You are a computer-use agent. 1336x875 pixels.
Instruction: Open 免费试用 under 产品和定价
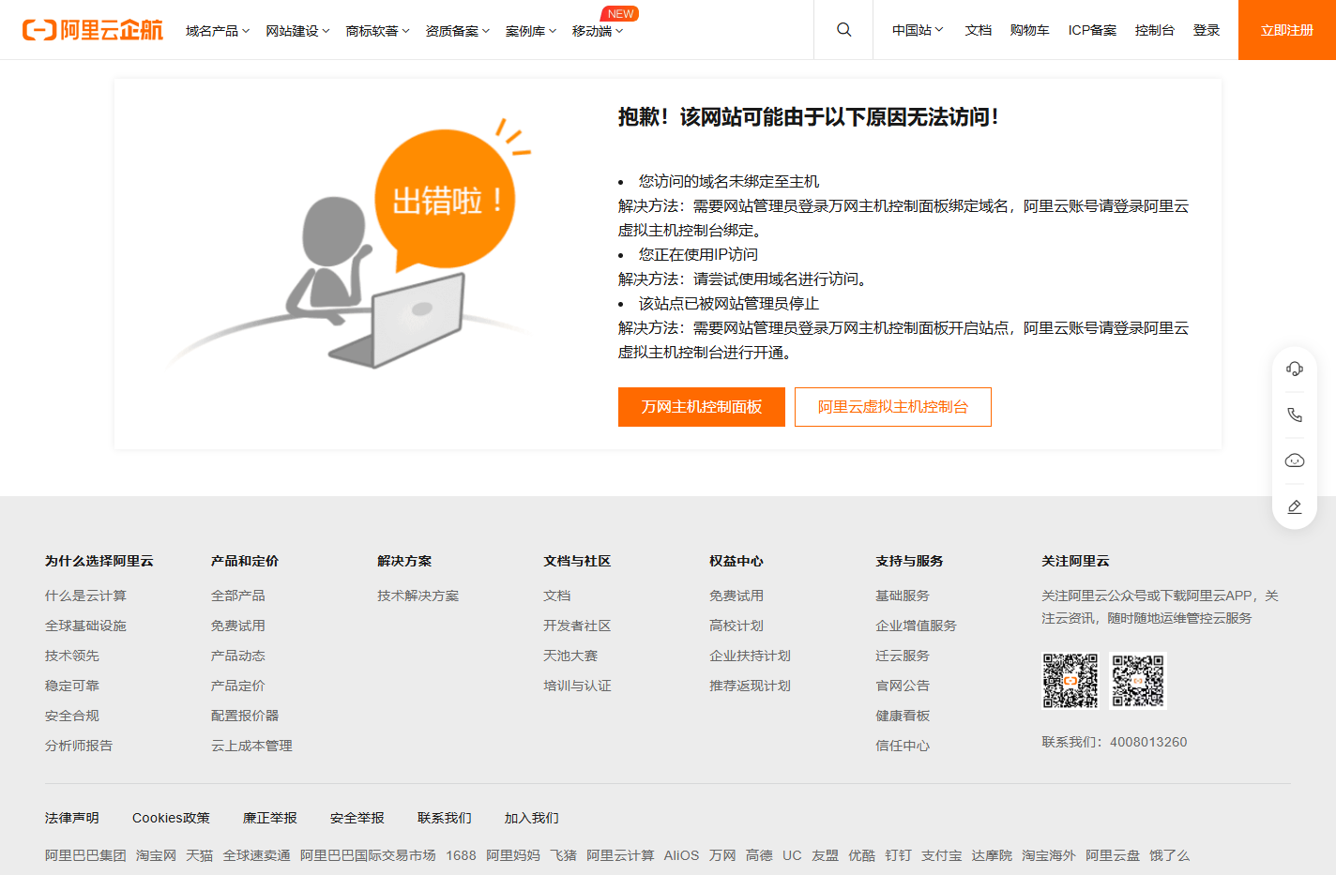pos(238,626)
